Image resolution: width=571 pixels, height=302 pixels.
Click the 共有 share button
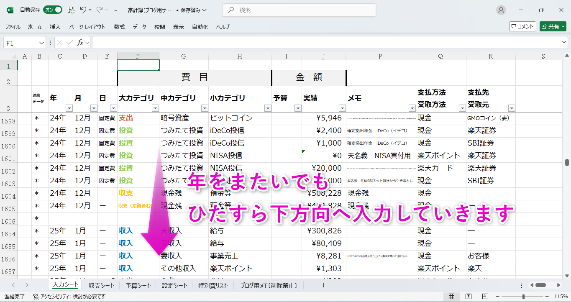[553, 26]
